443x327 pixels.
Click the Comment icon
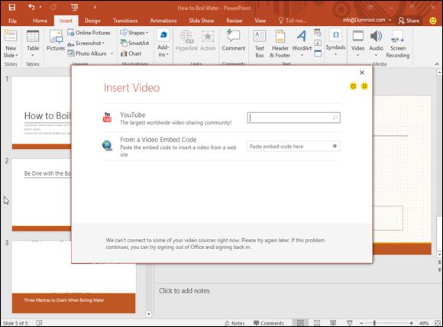tap(234, 40)
